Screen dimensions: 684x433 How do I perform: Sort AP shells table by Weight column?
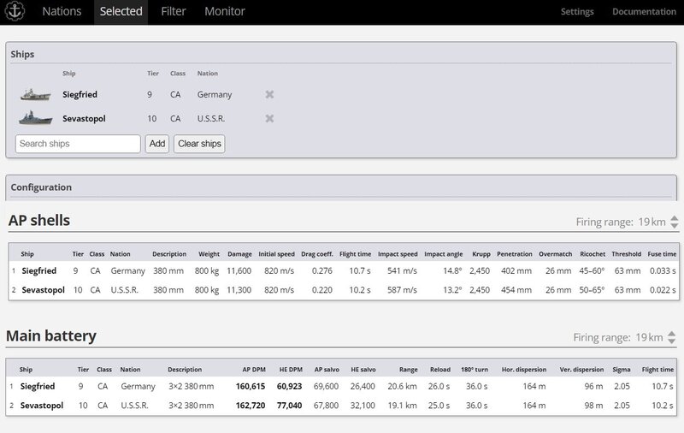209,254
